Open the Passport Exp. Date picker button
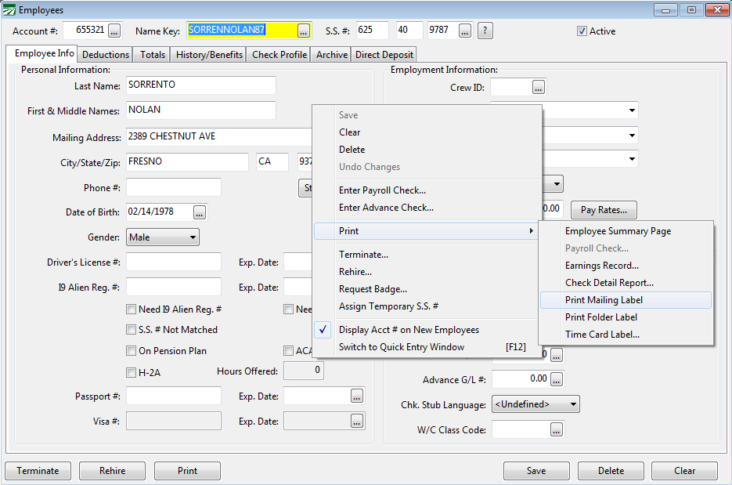 pyautogui.click(x=357, y=396)
